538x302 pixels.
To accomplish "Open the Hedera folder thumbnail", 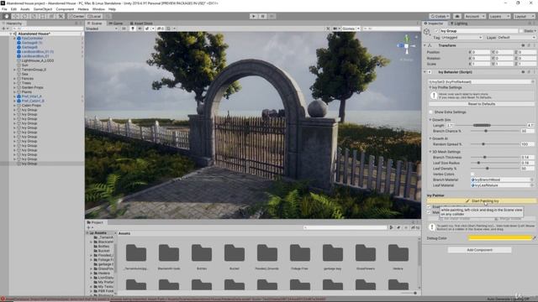I will pyautogui.click(x=398, y=253).
